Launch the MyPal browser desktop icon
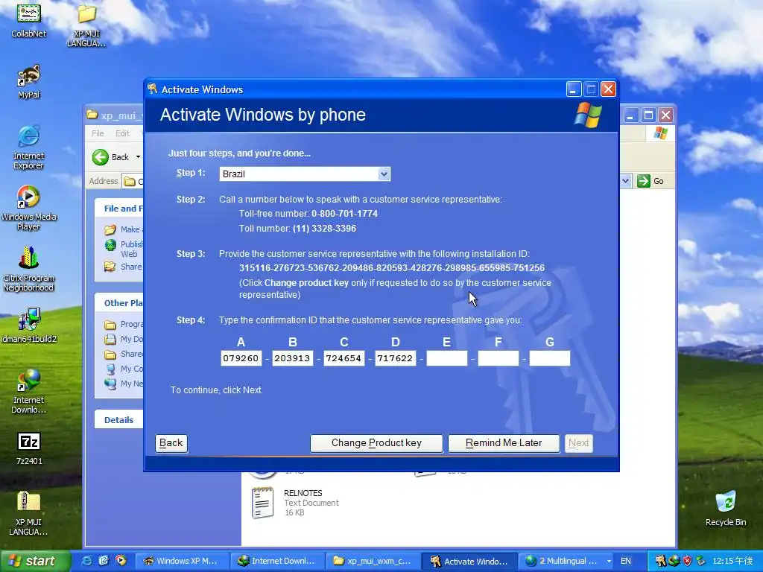The height and width of the screenshot is (572, 763). [x=29, y=82]
